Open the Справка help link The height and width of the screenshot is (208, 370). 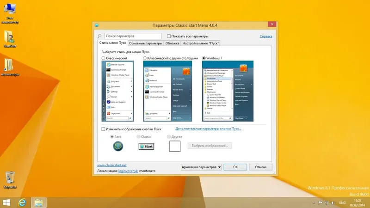coord(266,37)
